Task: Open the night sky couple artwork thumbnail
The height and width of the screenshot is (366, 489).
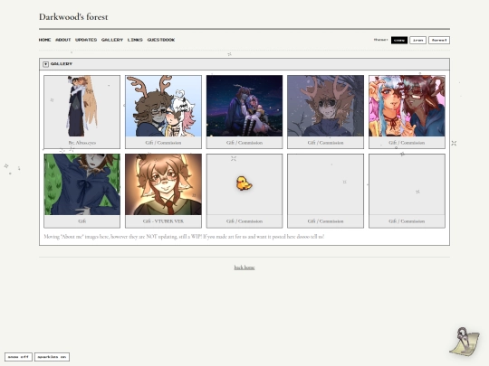Action: pos(244,106)
